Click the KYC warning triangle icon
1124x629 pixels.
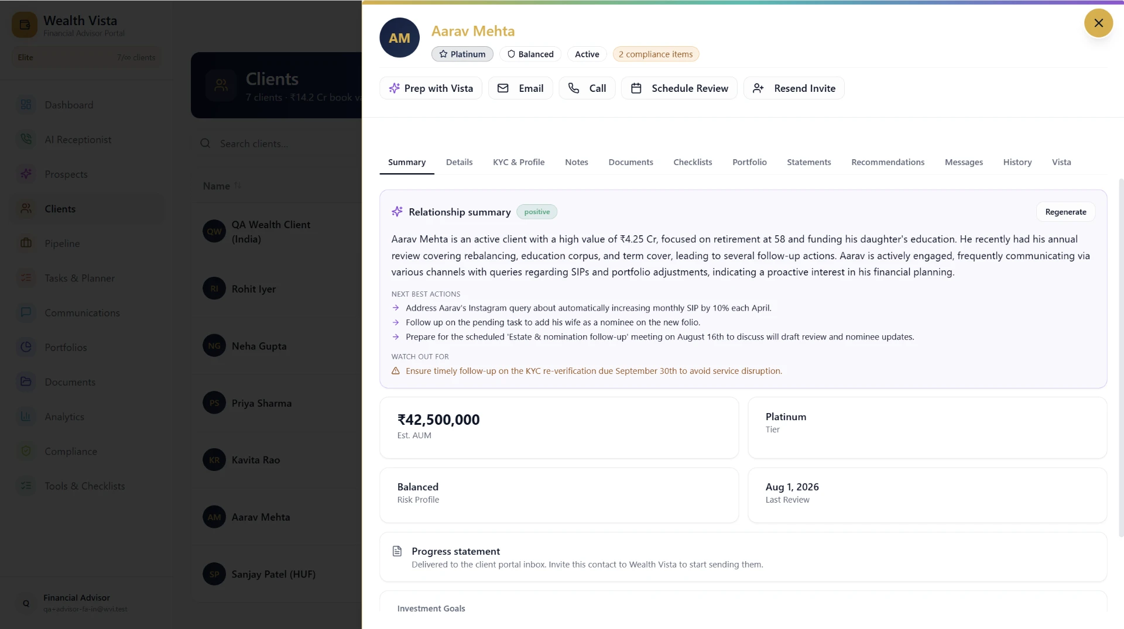[396, 371]
